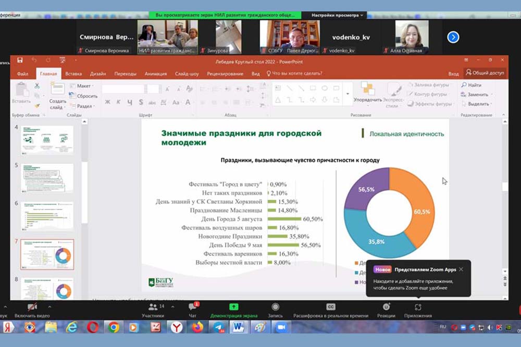
Task: Click the PowerPoint save icon
Action: point(20,60)
